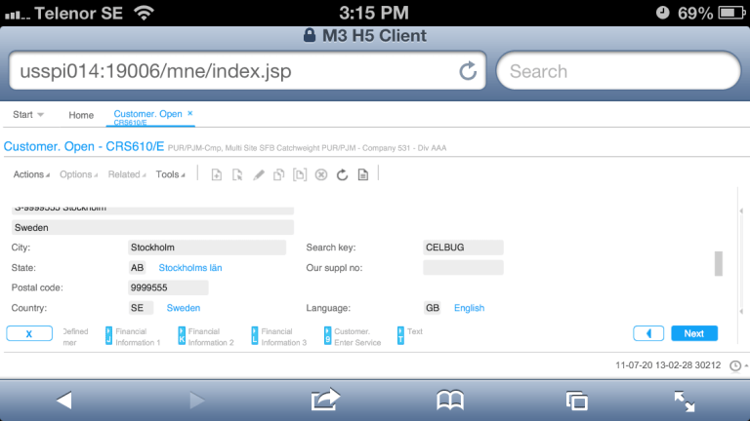Click the Stockholms län link
This screenshot has height=421, width=750.
[190, 268]
